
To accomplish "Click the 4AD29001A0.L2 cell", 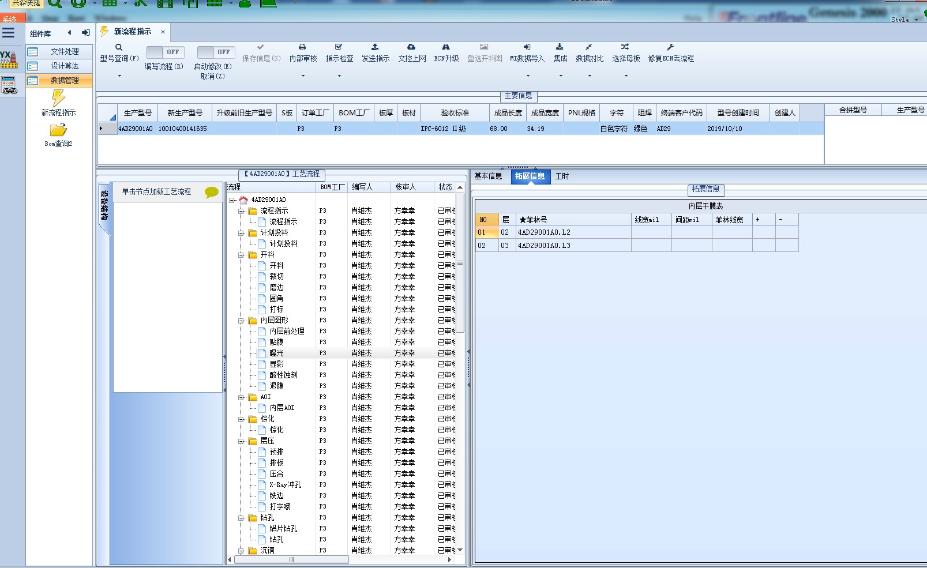I will (573, 232).
